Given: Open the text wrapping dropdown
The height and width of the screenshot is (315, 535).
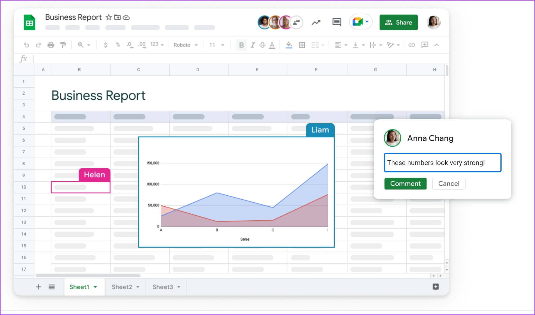Looking at the screenshot, I should pos(376,45).
